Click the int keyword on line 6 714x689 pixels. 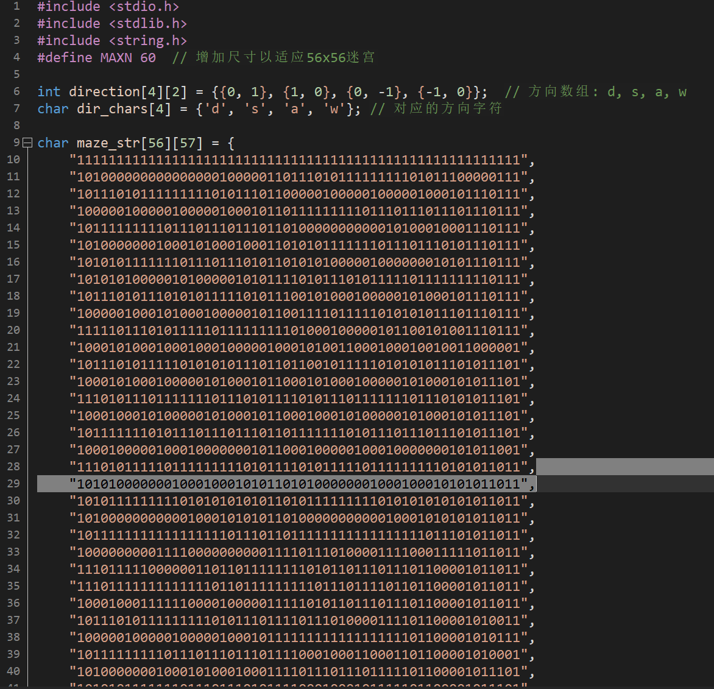(49, 92)
